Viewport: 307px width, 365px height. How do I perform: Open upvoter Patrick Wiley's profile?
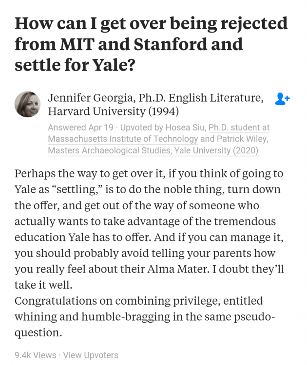tap(242, 139)
